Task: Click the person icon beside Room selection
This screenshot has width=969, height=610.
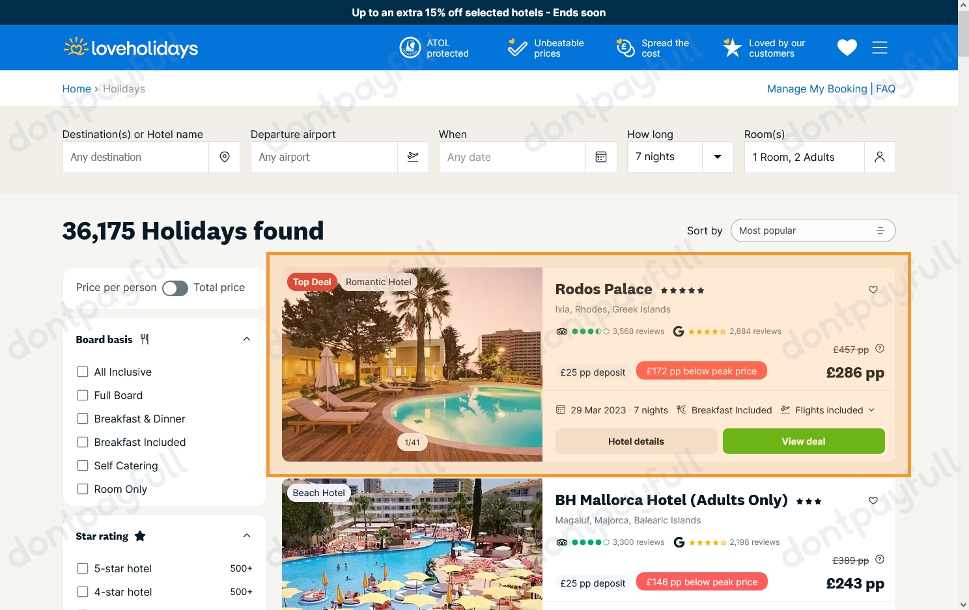Action: click(880, 157)
